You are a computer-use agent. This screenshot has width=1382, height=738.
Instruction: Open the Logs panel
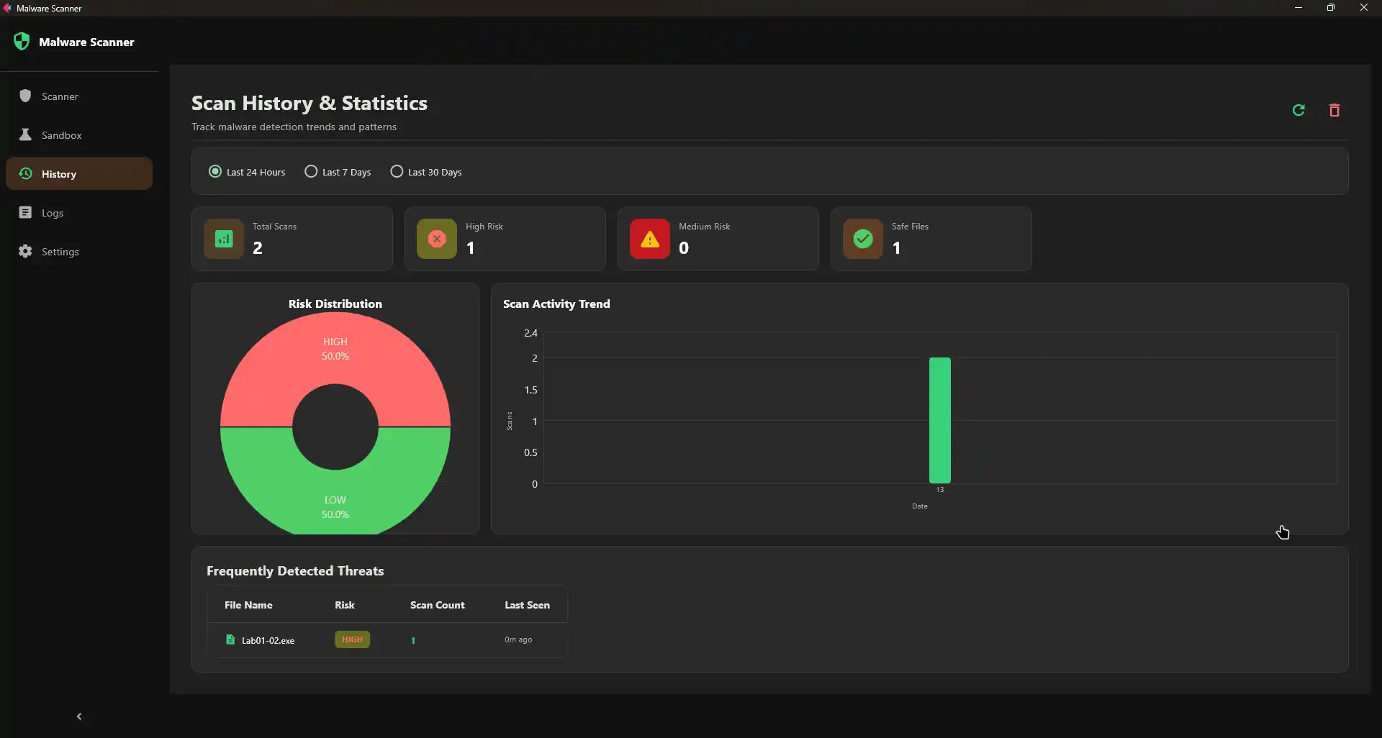point(53,212)
